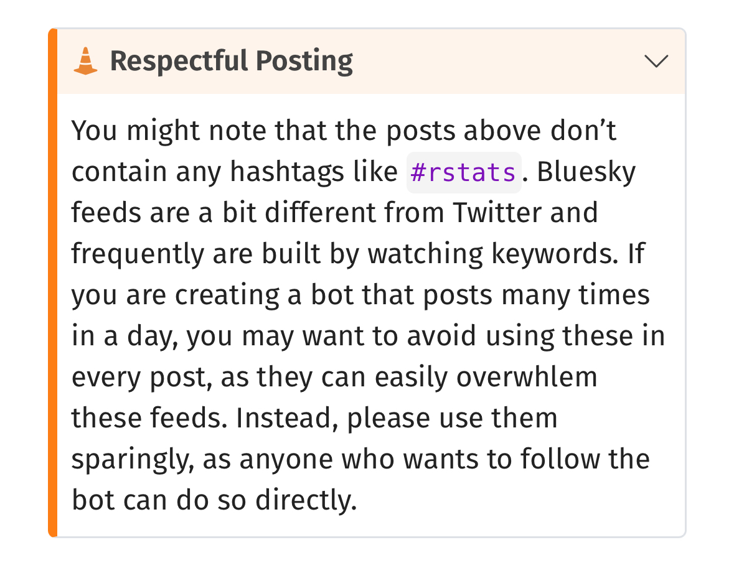This screenshot has width=734, height=573.
Task: Click the blank area of the callout header
Action: [x=498, y=62]
